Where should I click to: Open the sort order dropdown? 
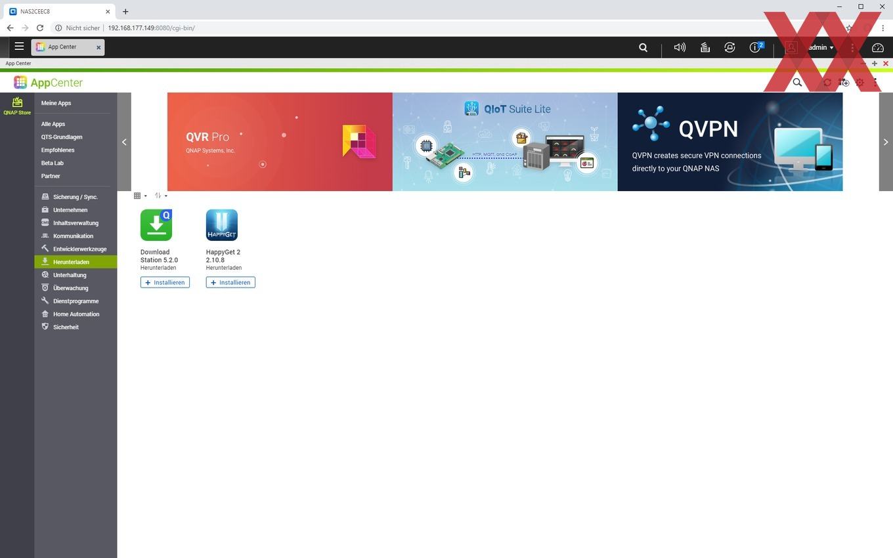click(161, 196)
